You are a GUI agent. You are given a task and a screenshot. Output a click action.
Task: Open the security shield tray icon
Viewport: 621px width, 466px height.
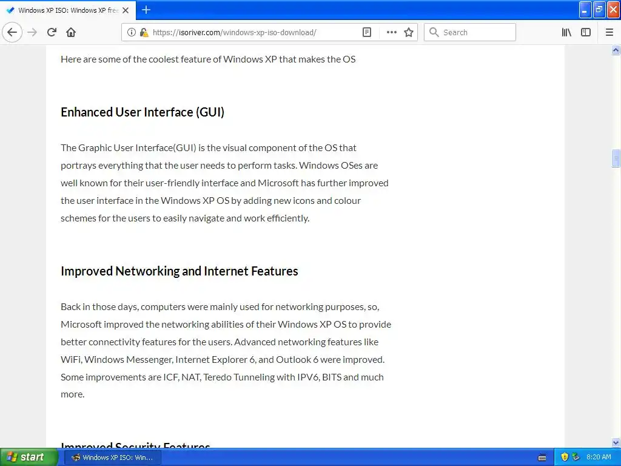[x=565, y=458]
